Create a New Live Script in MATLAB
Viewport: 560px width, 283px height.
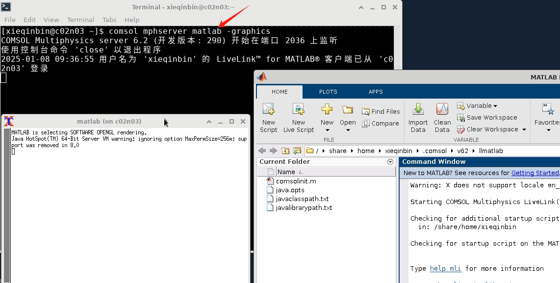[298, 109]
